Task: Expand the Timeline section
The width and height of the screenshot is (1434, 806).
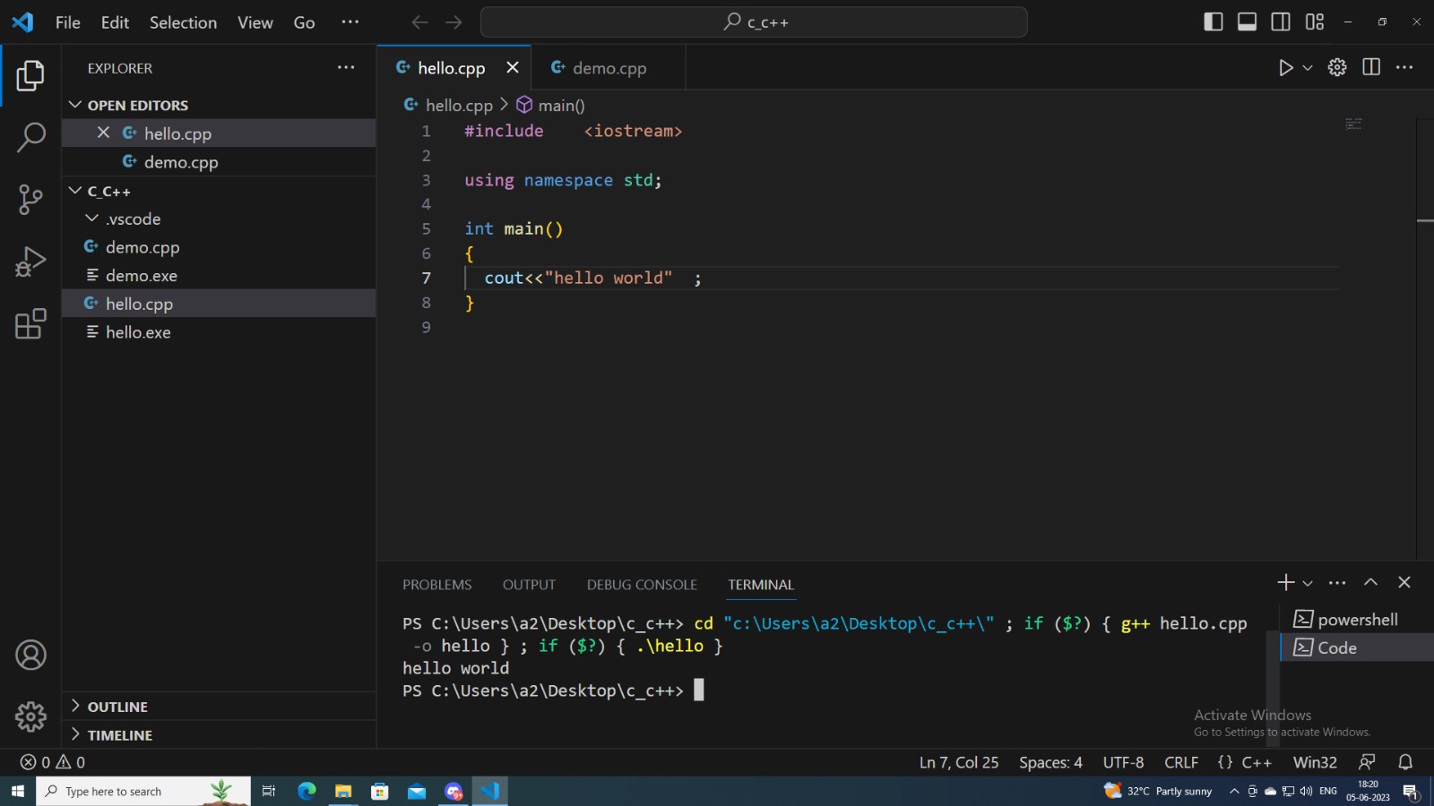Action: pyautogui.click(x=219, y=734)
